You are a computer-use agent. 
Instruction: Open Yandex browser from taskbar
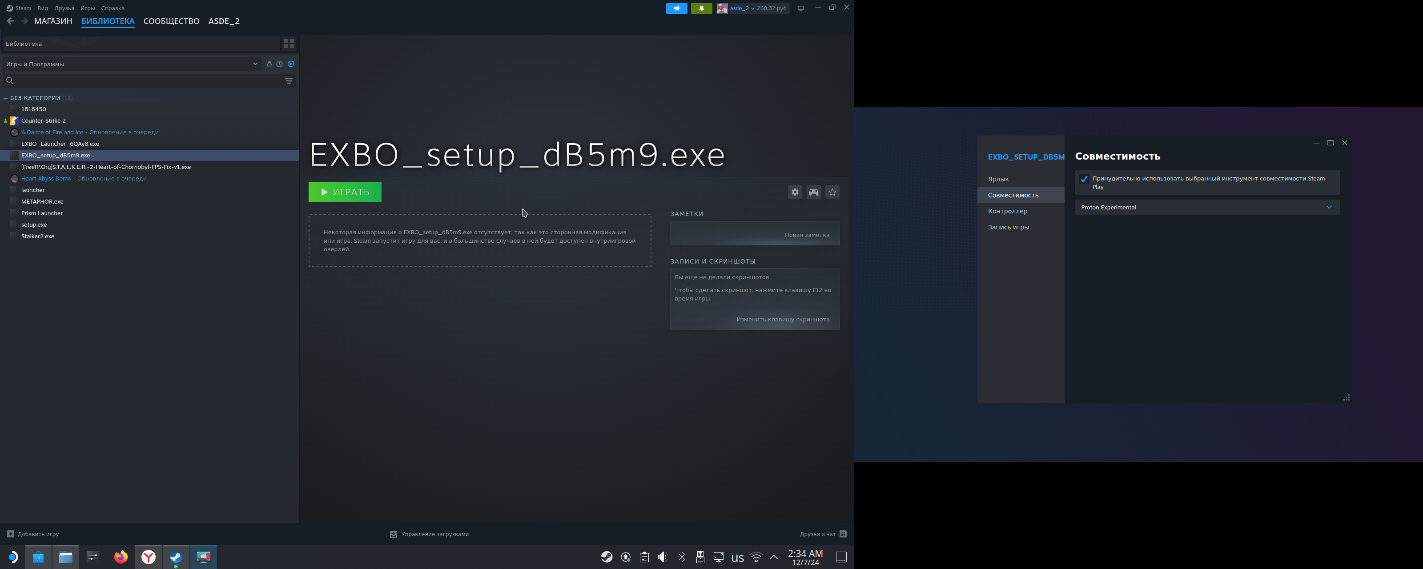149,557
